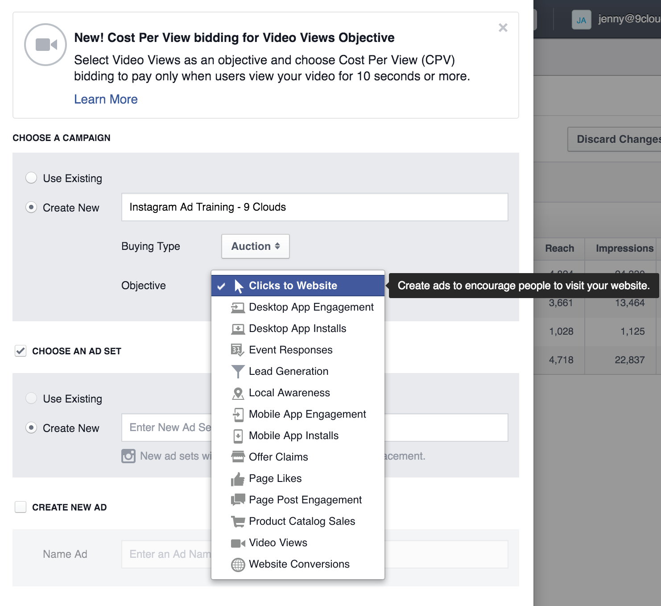Click the Mobile App Installs icon

point(238,436)
